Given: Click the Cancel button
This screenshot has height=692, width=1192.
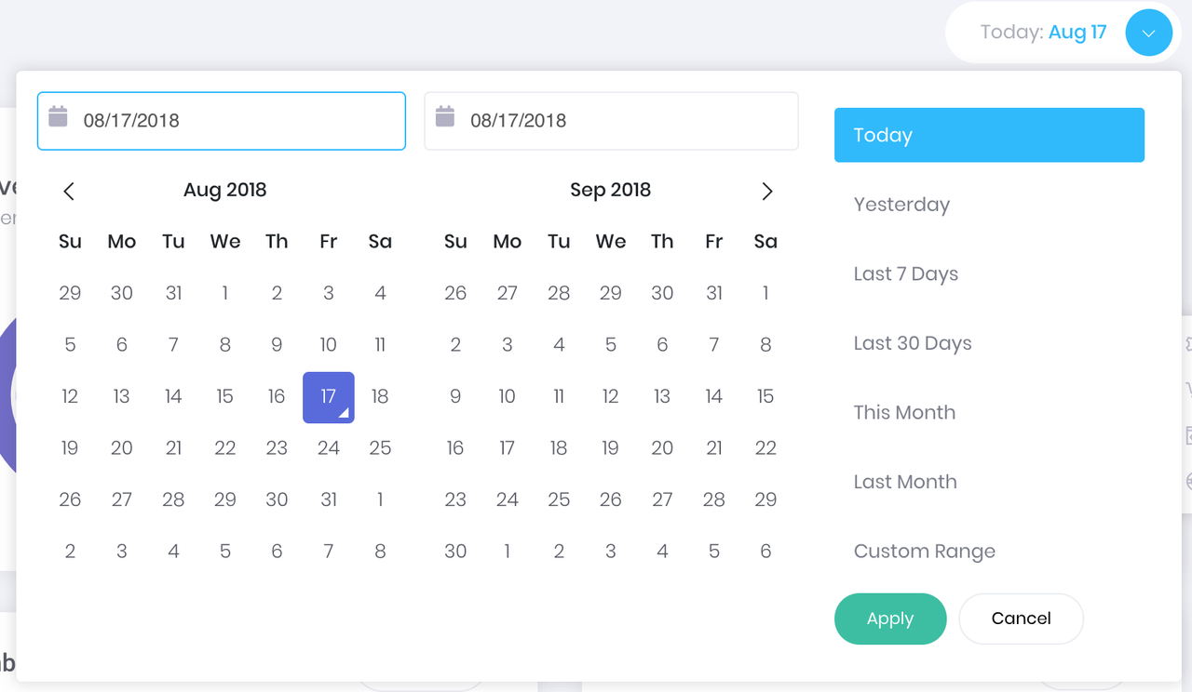Looking at the screenshot, I should point(1021,619).
